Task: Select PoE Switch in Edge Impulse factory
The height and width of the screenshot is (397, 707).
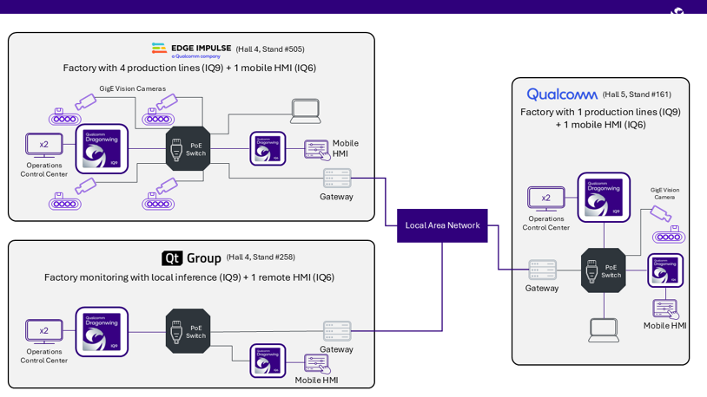Action: (x=188, y=148)
